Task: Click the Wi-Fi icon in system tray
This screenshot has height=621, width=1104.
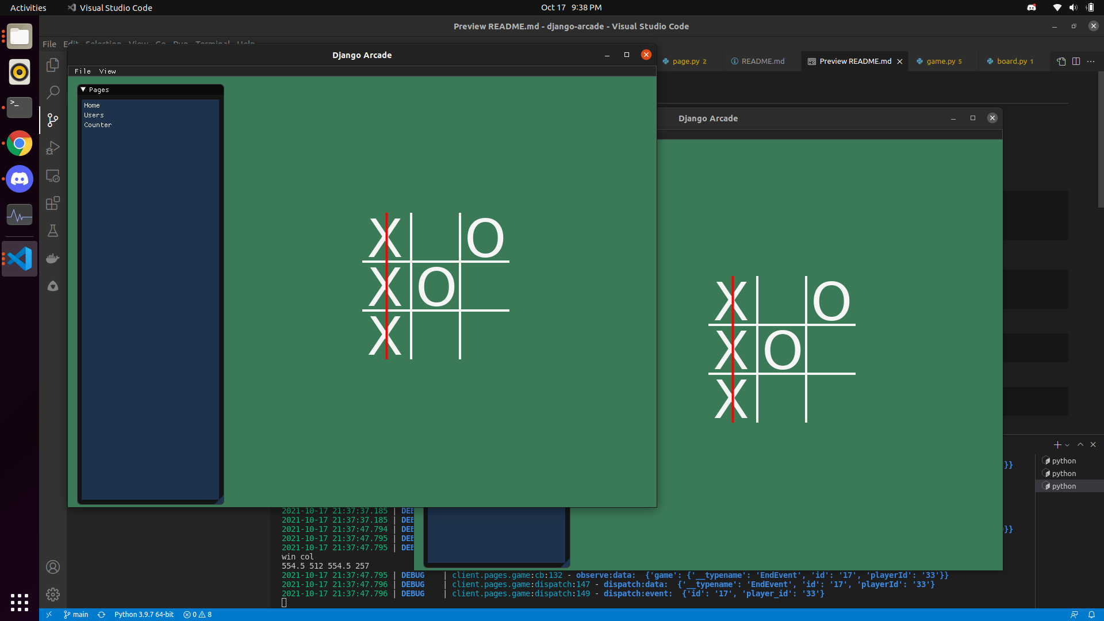Action: pyautogui.click(x=1057, y=7)
